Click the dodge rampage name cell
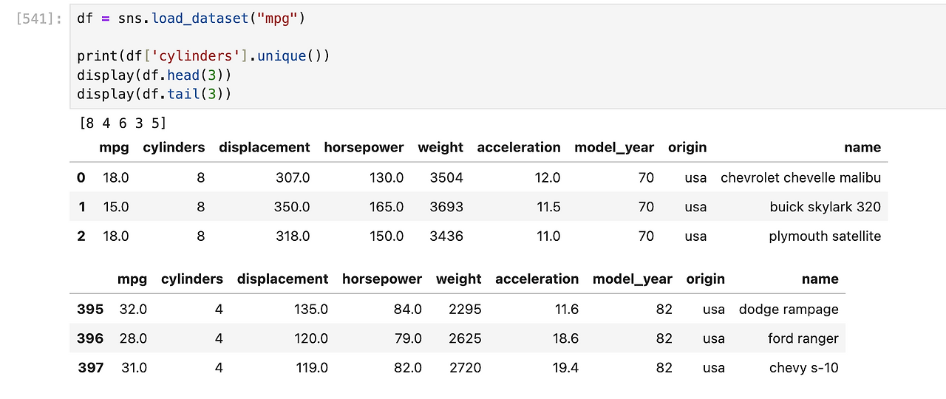The height and width of the screenshot is (399, 946). tap(789, 309)
